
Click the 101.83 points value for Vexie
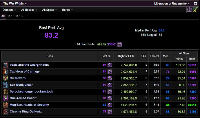[x=181, y=65]
